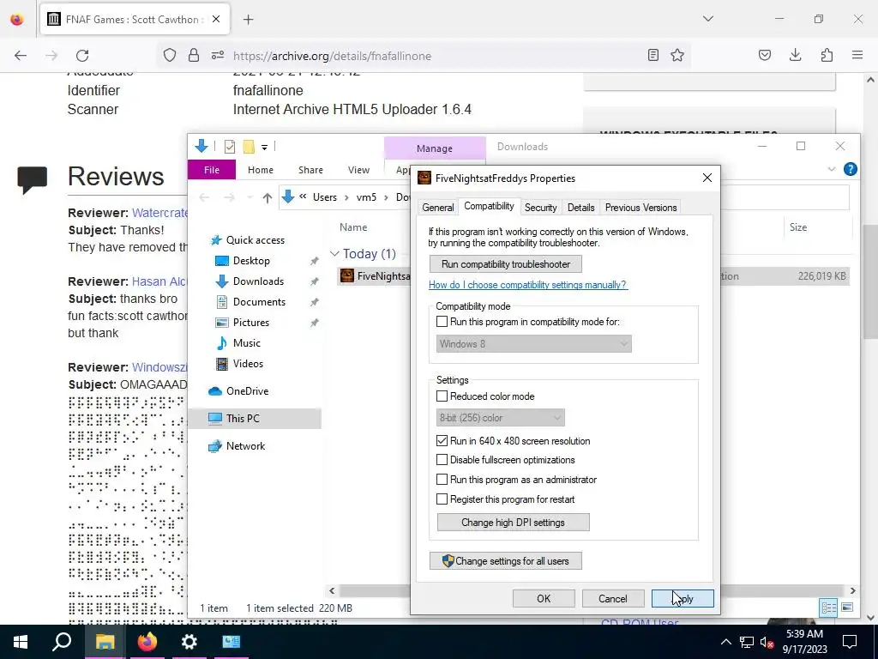Enable Reduced color mode
The height and width of the screenshot is (659, 878).
pos(442,396)
